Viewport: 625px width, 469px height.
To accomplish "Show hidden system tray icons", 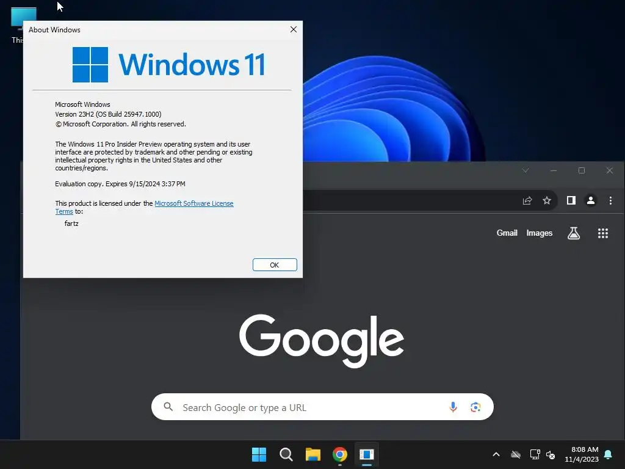I will 496,454.
